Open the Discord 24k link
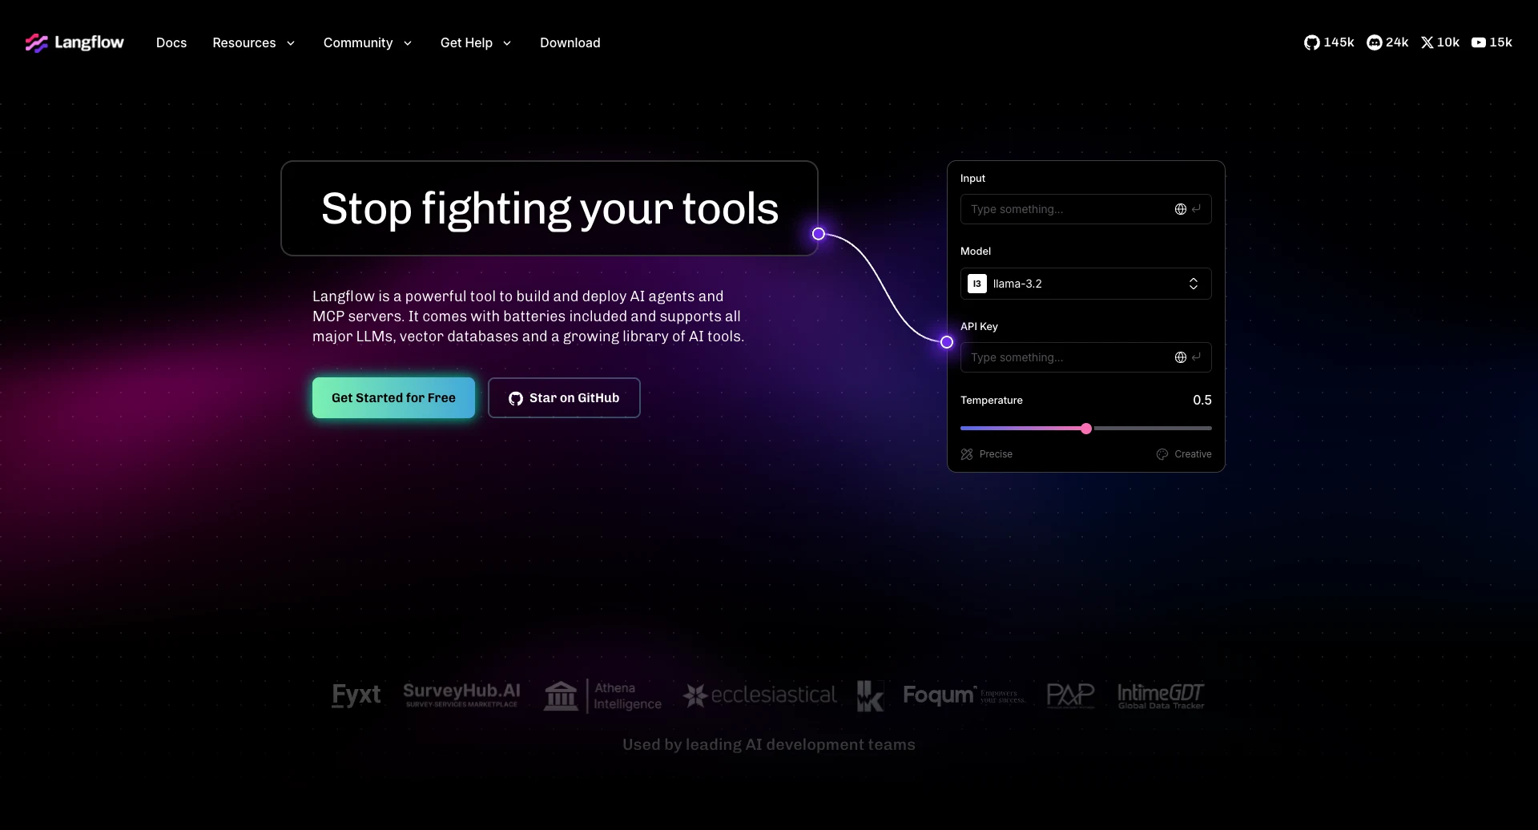 (1387, 42)
